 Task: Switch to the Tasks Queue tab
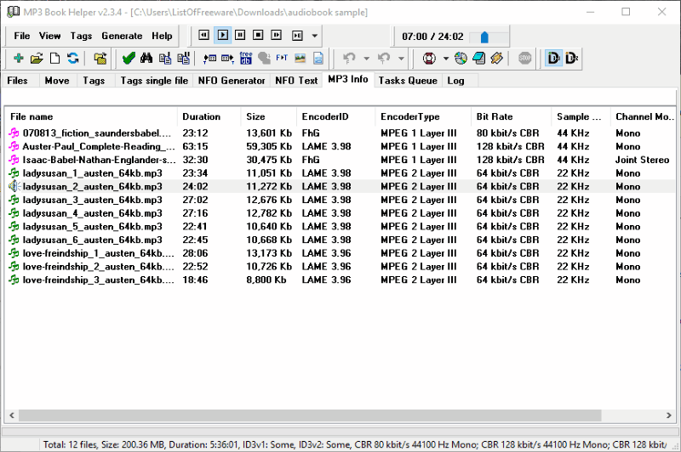[x=408, y=81]
